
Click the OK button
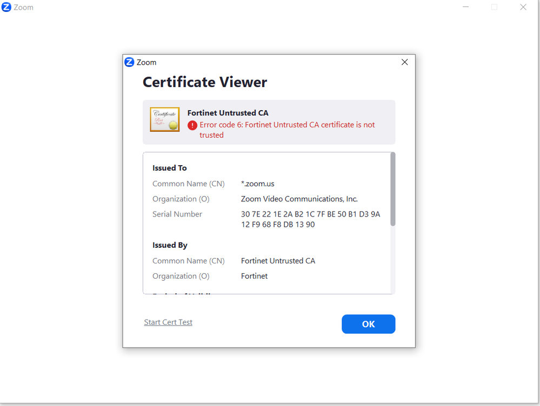pyautogui.click(x=368, y=324)
